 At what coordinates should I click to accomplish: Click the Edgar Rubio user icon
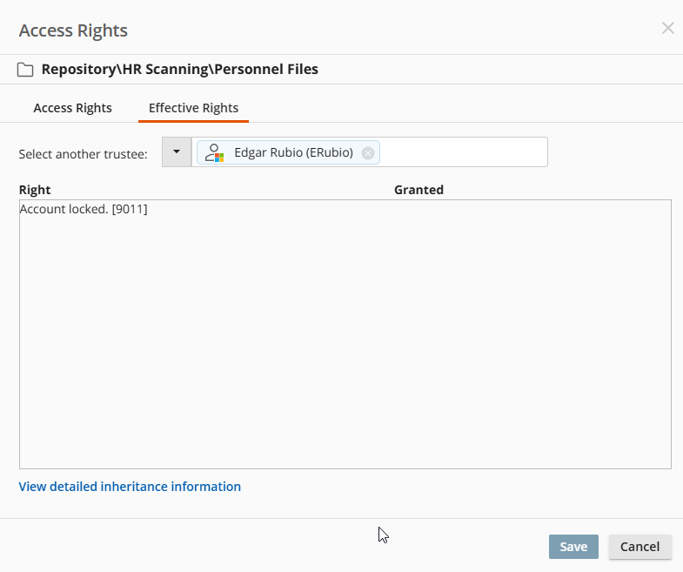coord(214,152)
